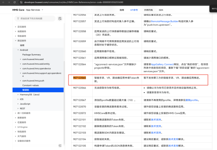Switch to the API参考 tab

(x=134, y=10)
